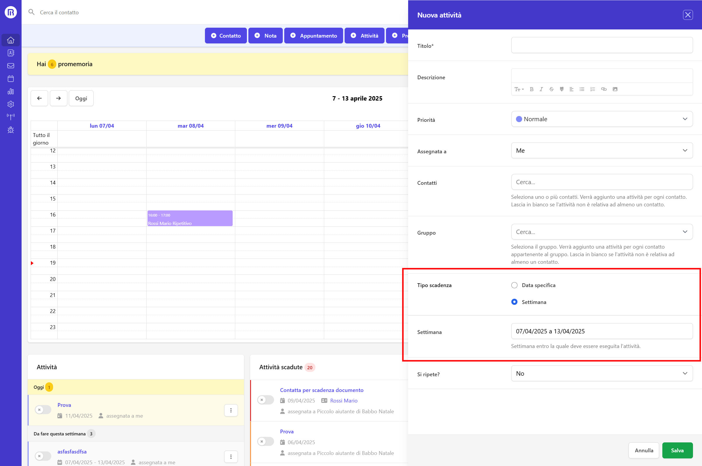
Task: Toggle bold in description editor
Action: [531, 89]
